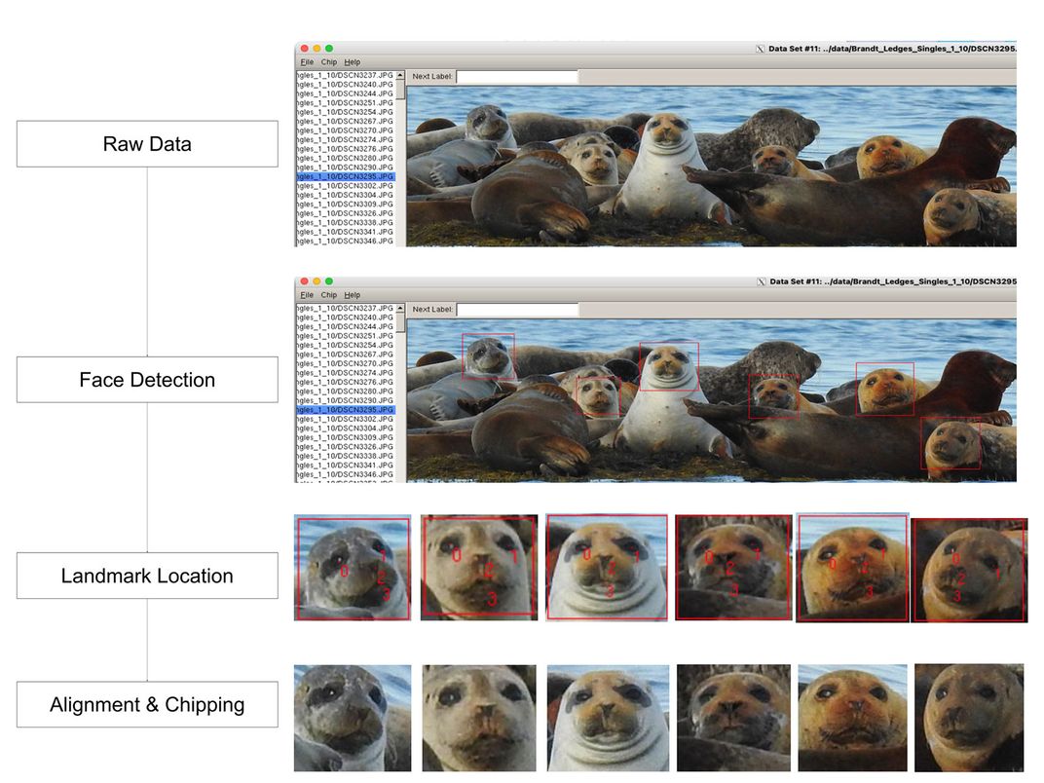This screenshot has width=1044, height=783.
Task: Open File menu in the Face Detection window
Action: (307, 295)
